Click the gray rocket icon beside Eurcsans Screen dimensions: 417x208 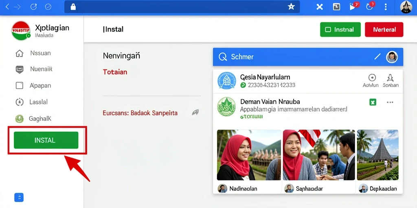tap(195, 113)
